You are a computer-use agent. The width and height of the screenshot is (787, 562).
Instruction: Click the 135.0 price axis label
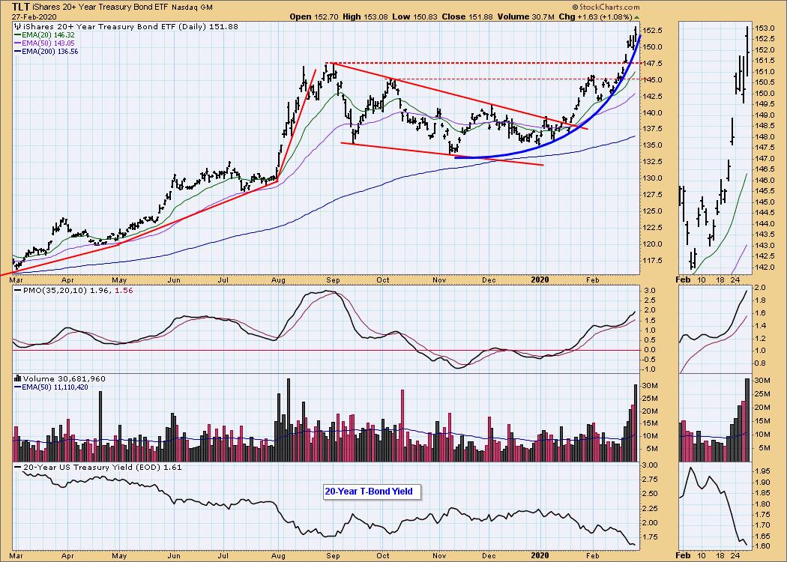coord(653,145)
